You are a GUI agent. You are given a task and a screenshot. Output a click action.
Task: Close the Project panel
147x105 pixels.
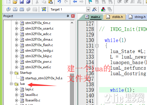point(73,16)
